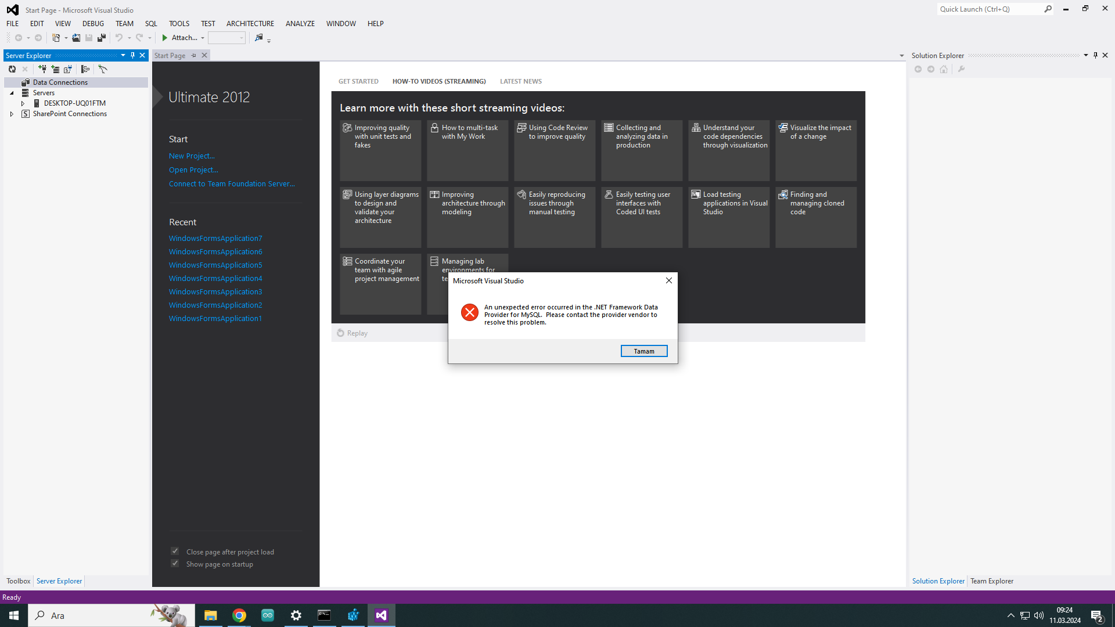1115x627 pixels.
Task: Open the TOOLS menu
Action: click(x=179, y=24)
